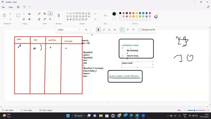
Task: Open the Edit colours wheel
Action: pos(156,17)
